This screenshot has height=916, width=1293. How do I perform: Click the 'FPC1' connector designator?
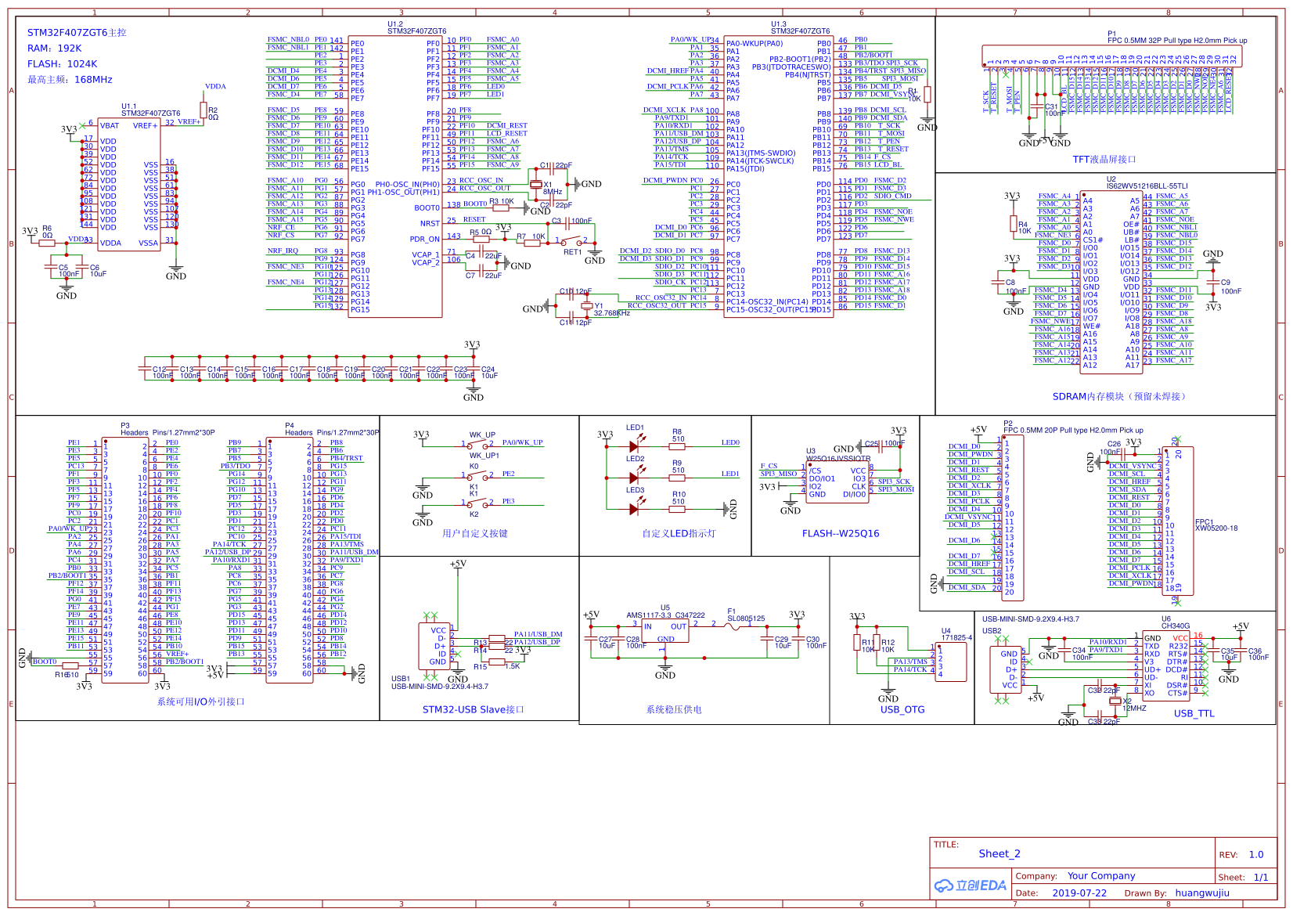(x=1204, y=521)
